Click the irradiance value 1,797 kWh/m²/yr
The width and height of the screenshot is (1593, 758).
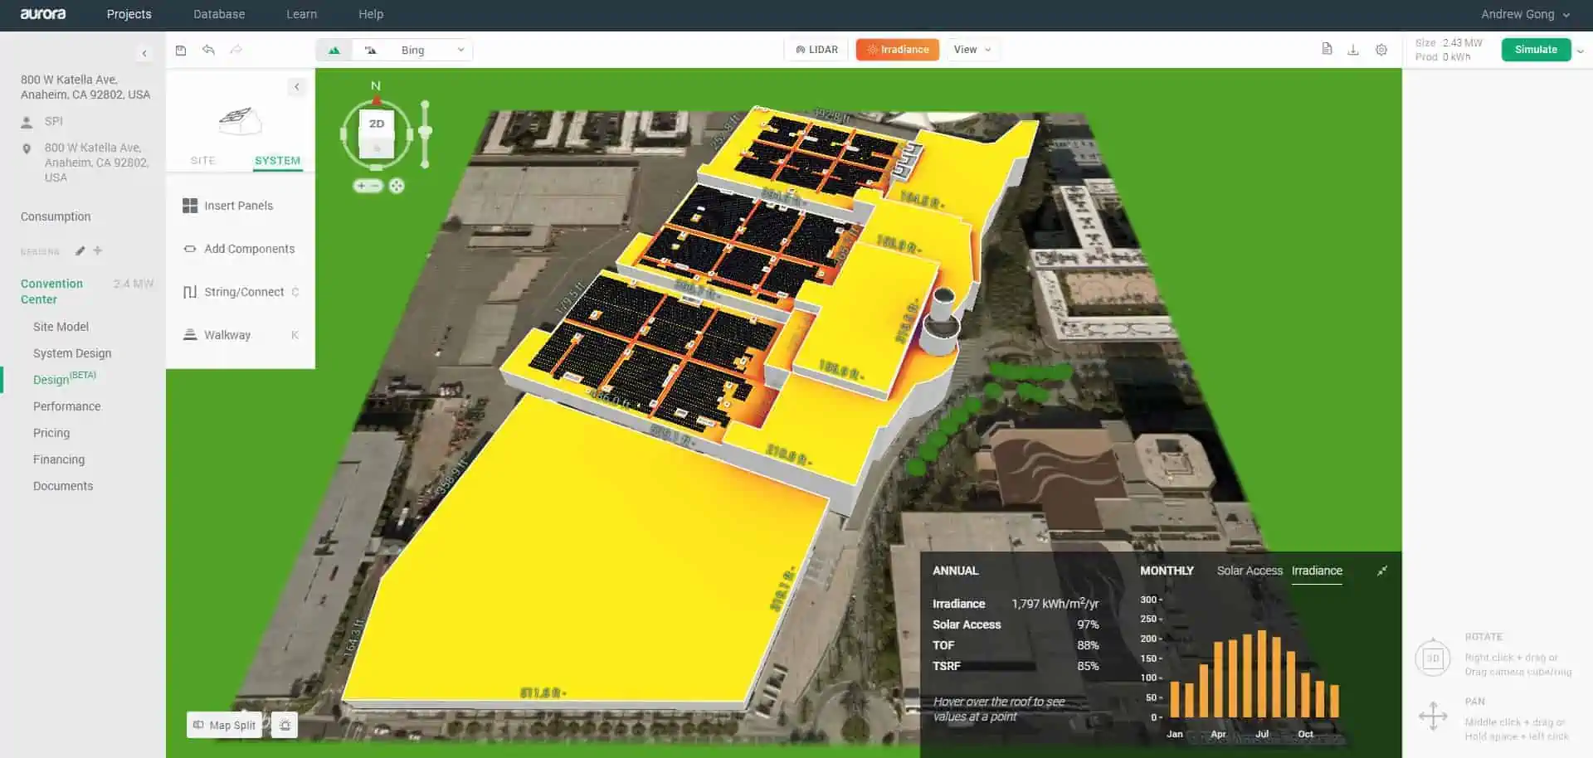[1055, 604]
